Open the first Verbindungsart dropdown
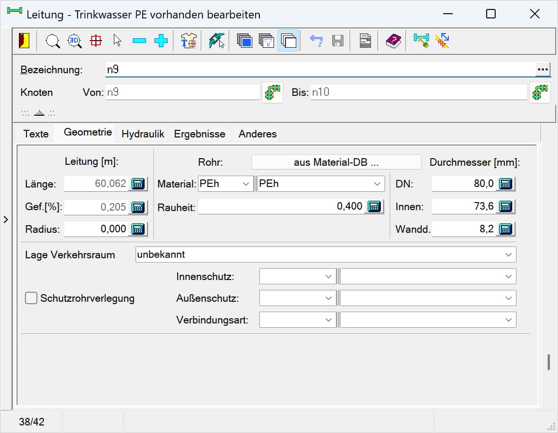This screenshot has height=433, width=558. point(329,320)
